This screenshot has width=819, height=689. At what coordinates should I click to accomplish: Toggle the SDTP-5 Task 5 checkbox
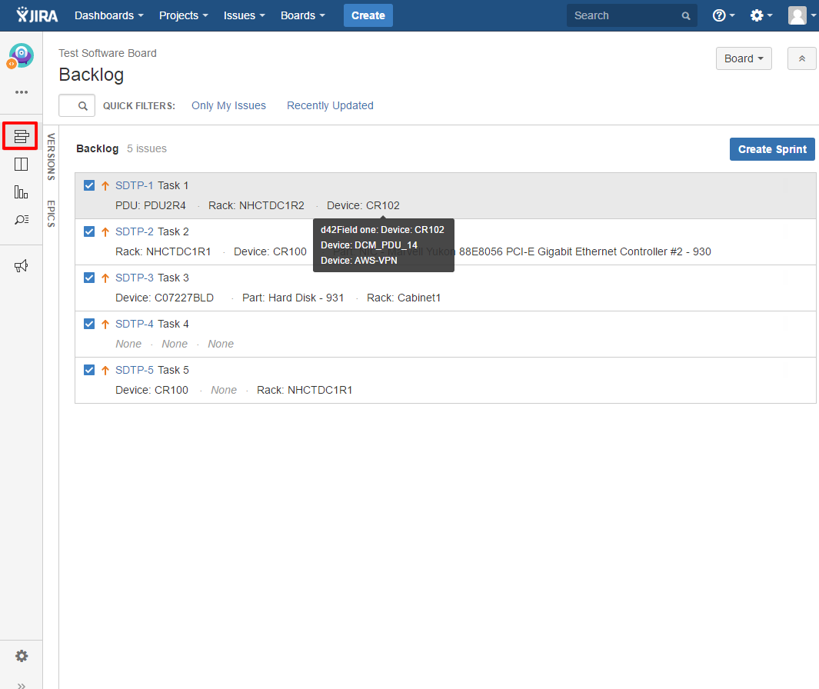89,370
